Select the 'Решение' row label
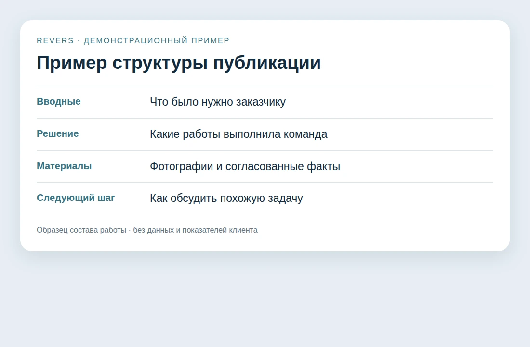Image resolution: width=530 pixels, height=347 pixels. tap(57, 133)
